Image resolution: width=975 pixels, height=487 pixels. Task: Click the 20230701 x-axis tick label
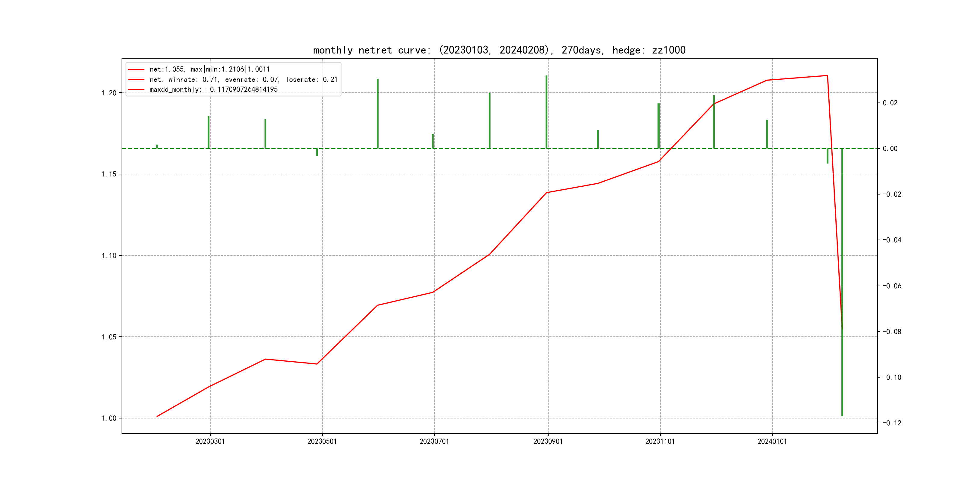pos(434,441)
